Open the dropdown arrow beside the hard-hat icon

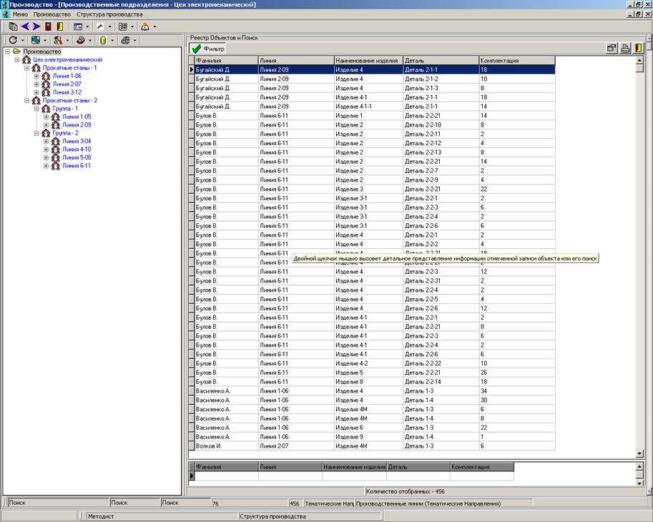pyautogui.click(x=155, y=27)
